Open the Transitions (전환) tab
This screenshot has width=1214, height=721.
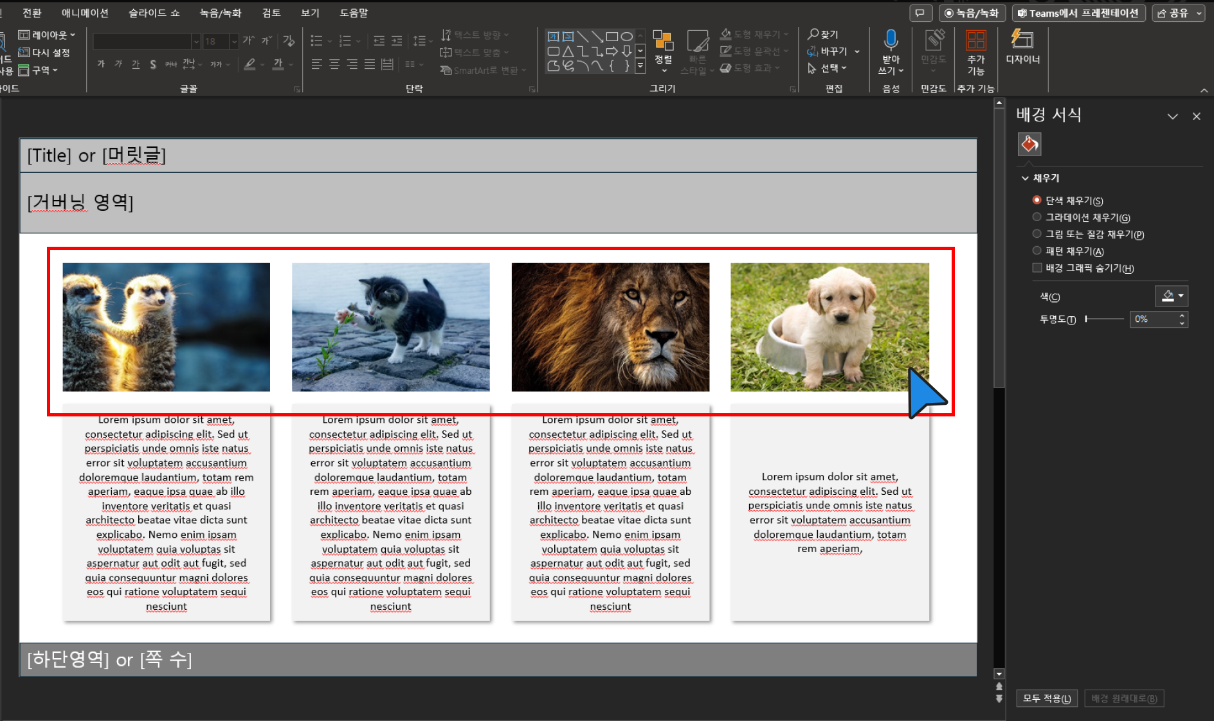(x=32, y=13)
